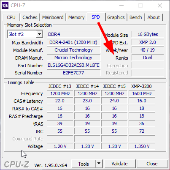170x170 pixels.
Task: Click the JEDEC #13 1200 MHz frequency cell
Action: click(x=60, y=93)
